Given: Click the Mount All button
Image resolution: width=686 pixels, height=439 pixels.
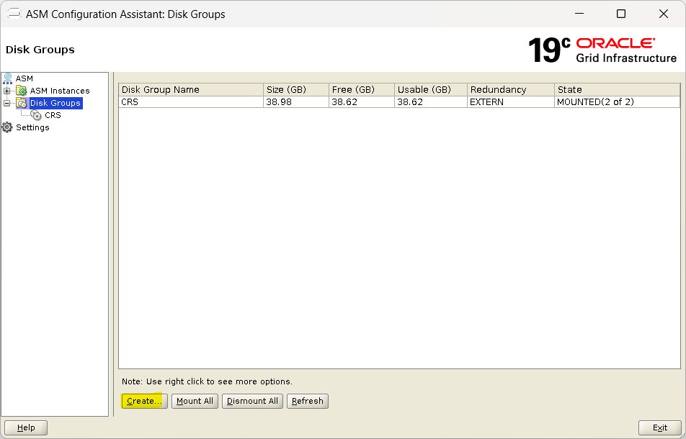Looking at the screenshot, I should click(195, 401).
